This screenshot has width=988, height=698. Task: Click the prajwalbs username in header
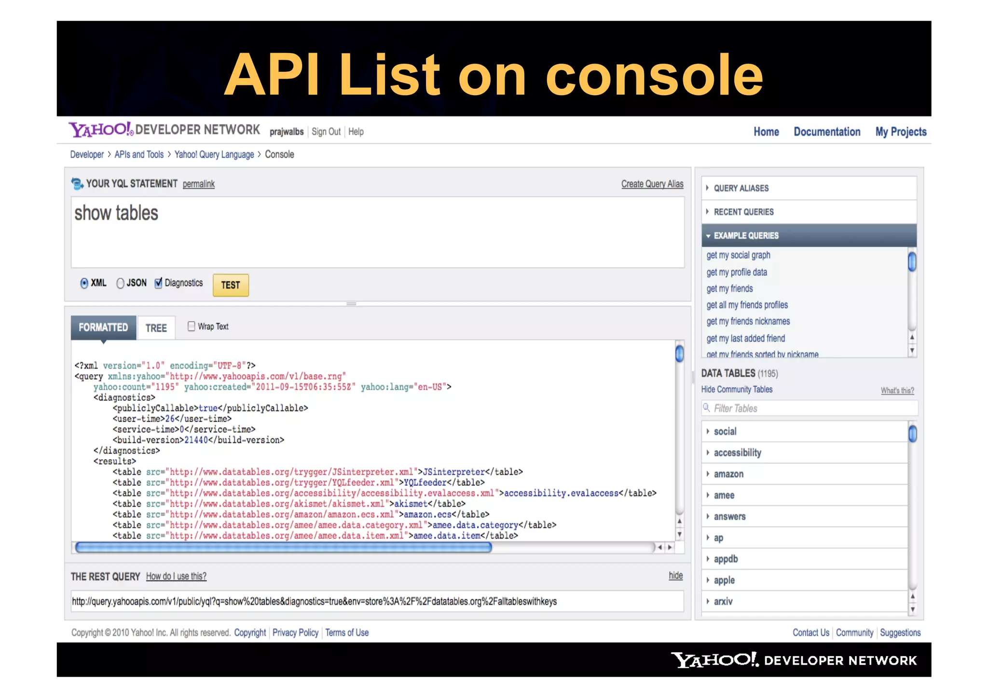click(x=287, y=132)
